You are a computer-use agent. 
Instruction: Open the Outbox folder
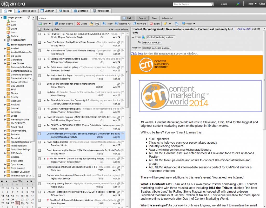click(x=15, y=36)
